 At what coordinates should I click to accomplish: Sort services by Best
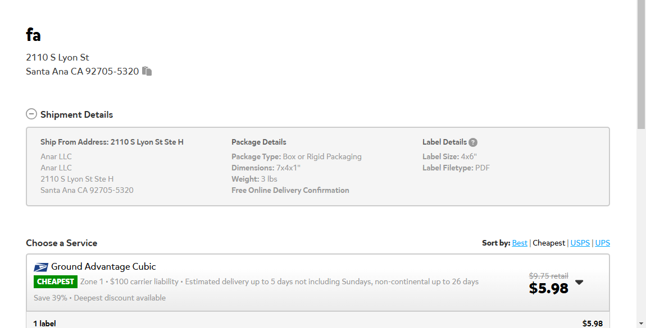point(520,243)
